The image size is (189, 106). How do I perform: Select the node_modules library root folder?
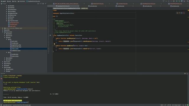tap(13, 28)
